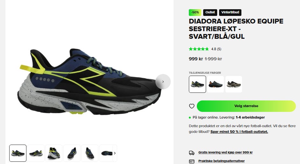This screenshot has width=300, height=164.
Task: Select the -50% discount badge
Action: tap(195, 12)
